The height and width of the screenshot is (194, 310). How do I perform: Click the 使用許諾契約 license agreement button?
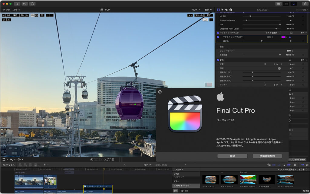[267, 156]
